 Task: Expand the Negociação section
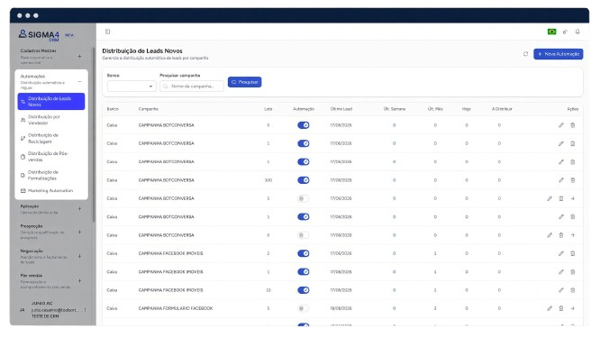click(79, 256)
